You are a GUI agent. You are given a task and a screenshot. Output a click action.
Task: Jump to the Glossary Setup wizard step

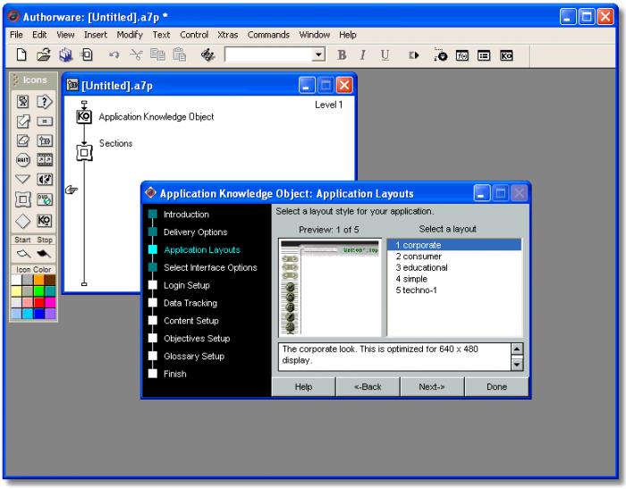[194, 356]
